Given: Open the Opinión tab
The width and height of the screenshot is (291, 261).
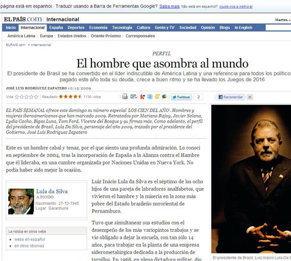Looking at the screenshot, I should tap(208, 28).
